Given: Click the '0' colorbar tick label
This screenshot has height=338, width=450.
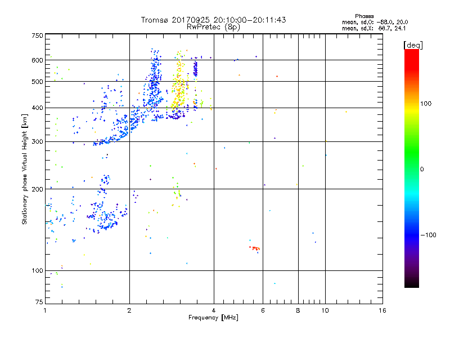Looking at the screenshot, I should 422,169.
